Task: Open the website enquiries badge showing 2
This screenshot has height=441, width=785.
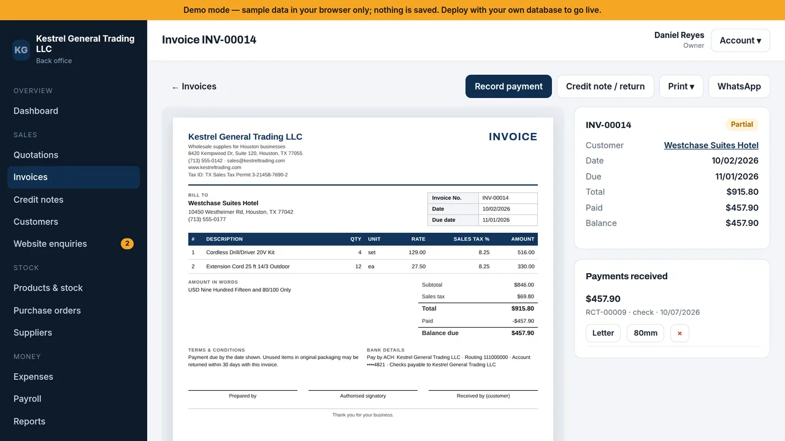Action: coord(127,244)
